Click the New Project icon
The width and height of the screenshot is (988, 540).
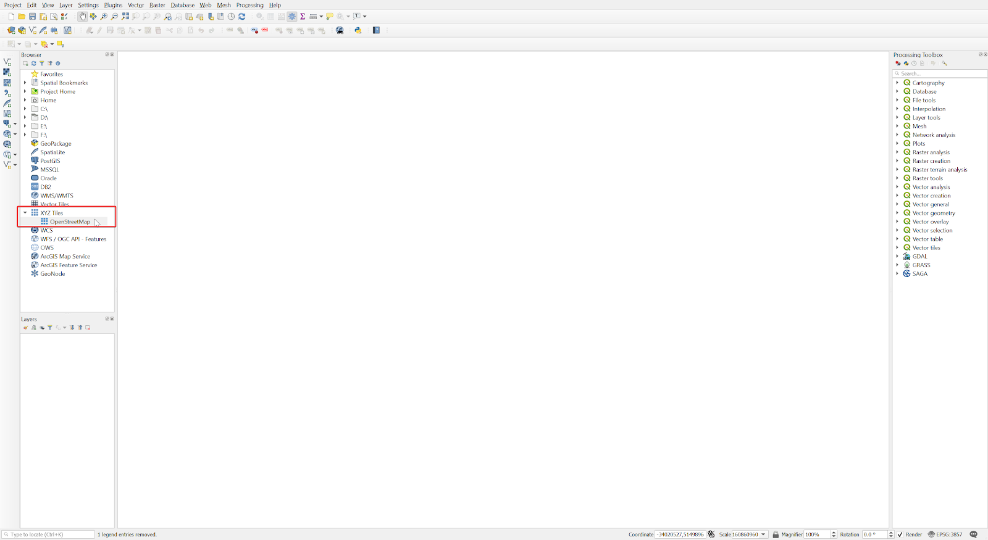point(11,17)
